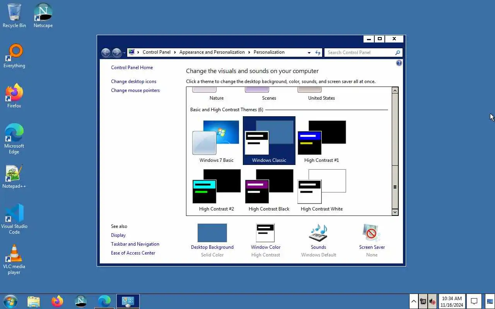Expand the arrow after Appearance and Personalization
Viewport: 495px width, 309px height.
pyautogui.click(x=249, y=52)
